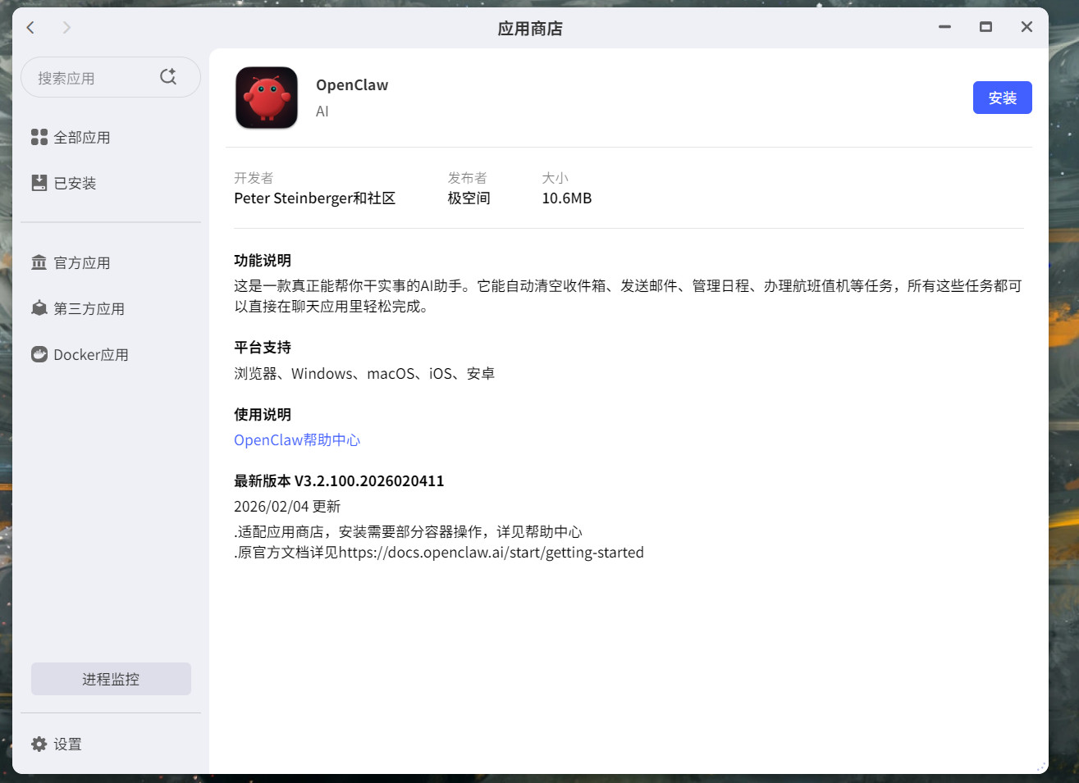This screenshot has width=1079, height=783.
Task: Click the docs.openclaw.ai URL line
Action: pyautogui.click(x=439, y=553)
